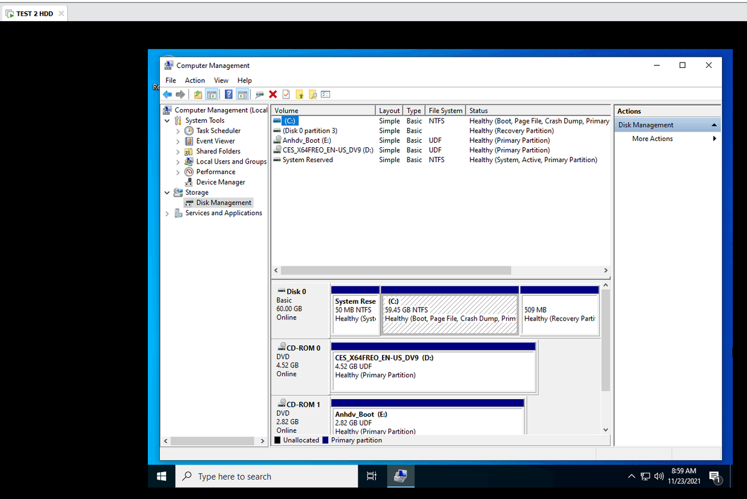Select the Anhdv_Boot (E:) partition block
Screen dimensions: 747x499
click(428, 417)
